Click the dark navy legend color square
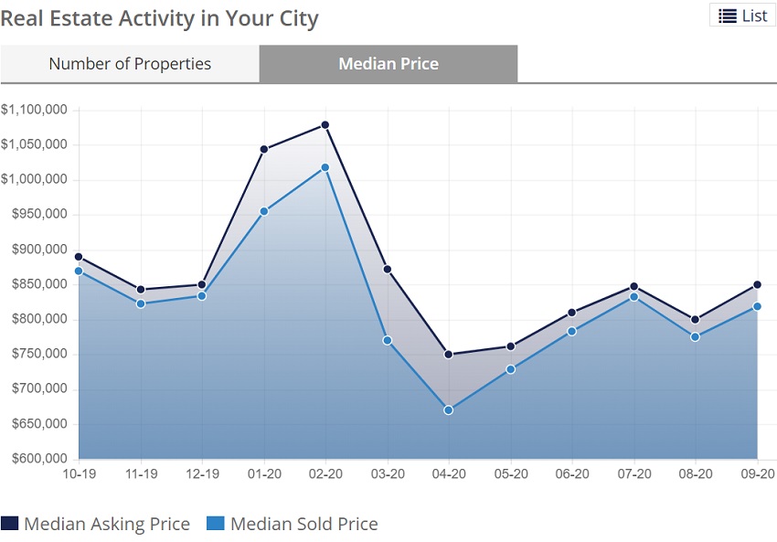The width and height of the screenshot is (777, 542). [x=10, y=524]
